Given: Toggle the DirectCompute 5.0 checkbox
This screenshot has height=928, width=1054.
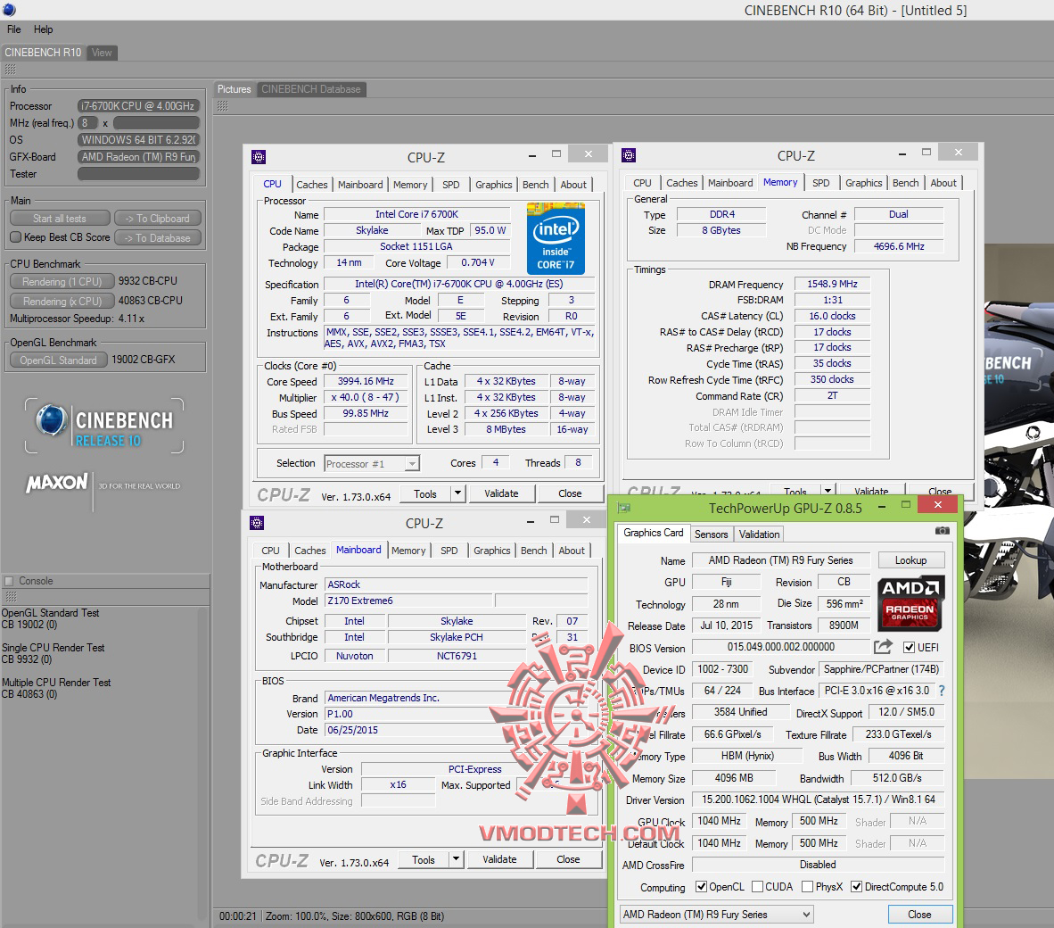Looking at the screenshot, I should (856, 886).
